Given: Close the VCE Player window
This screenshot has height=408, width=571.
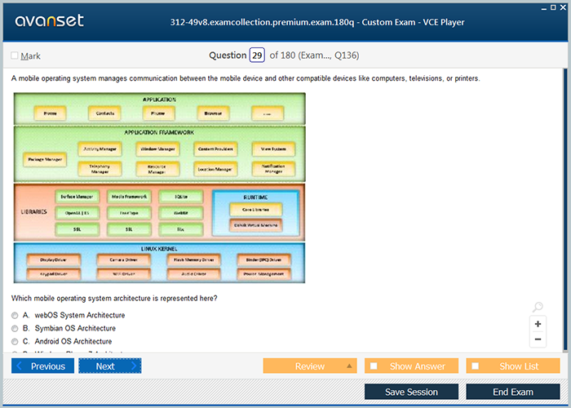Looking at the screenshot, I should coord(562,6).
